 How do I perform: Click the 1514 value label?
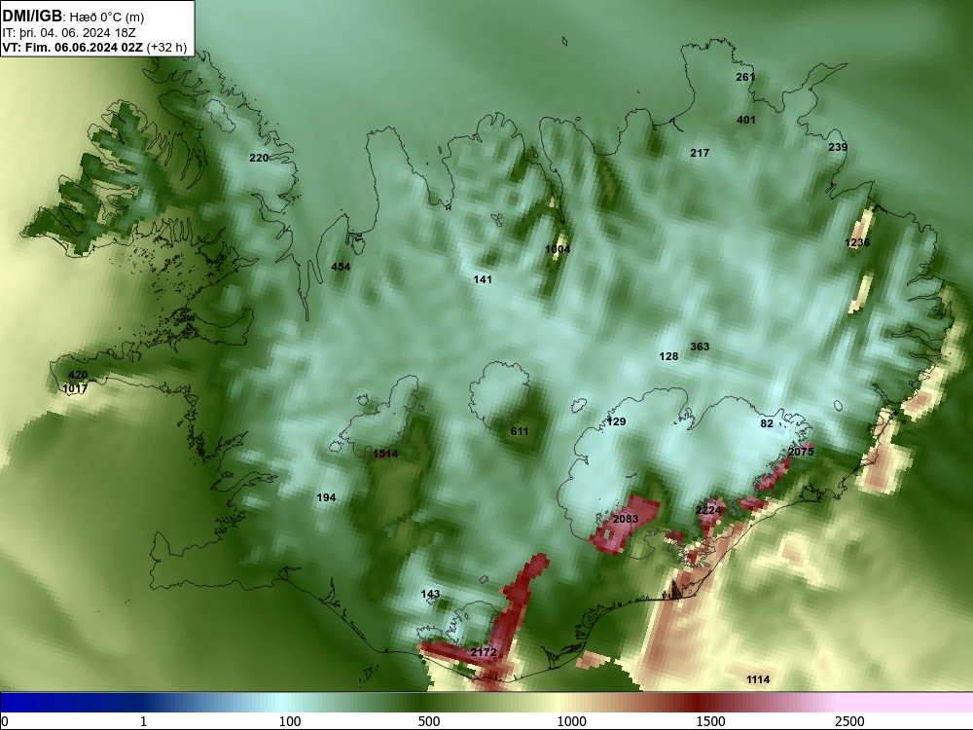coord(385,454)
